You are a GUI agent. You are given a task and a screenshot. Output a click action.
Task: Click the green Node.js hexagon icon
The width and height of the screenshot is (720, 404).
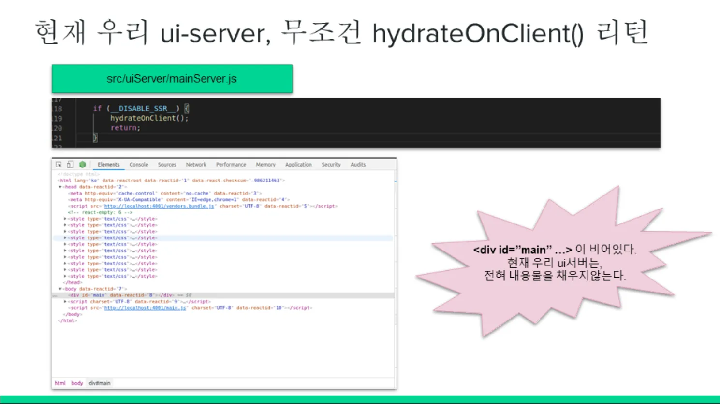(x=82, y=165)
